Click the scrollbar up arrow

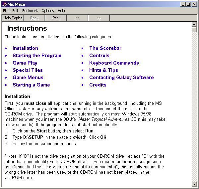pos(194,24)
